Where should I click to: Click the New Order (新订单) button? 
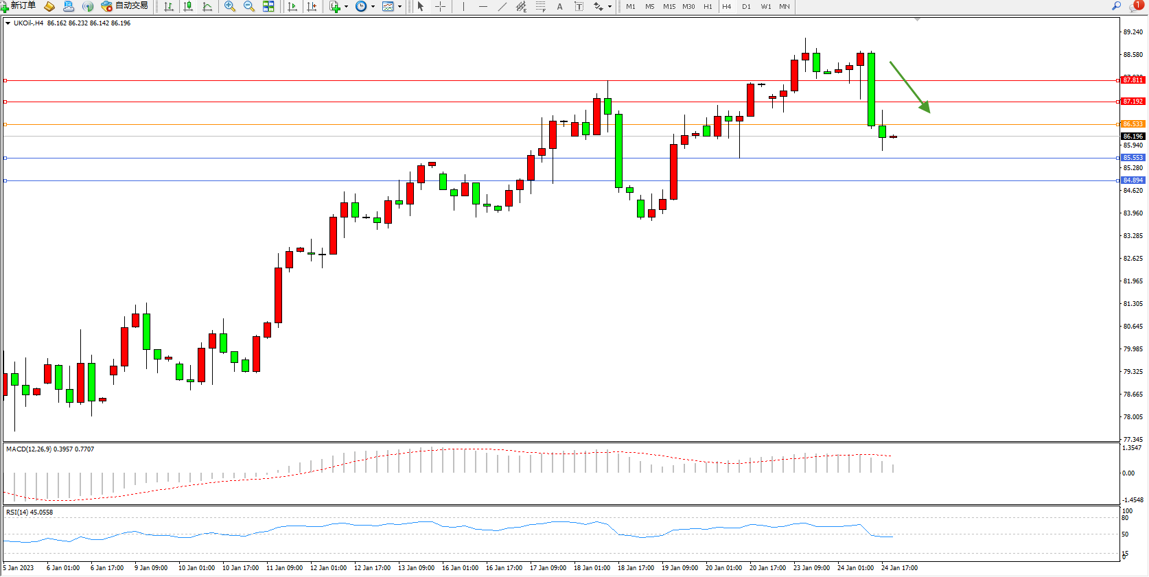click(x=19, y=6)
